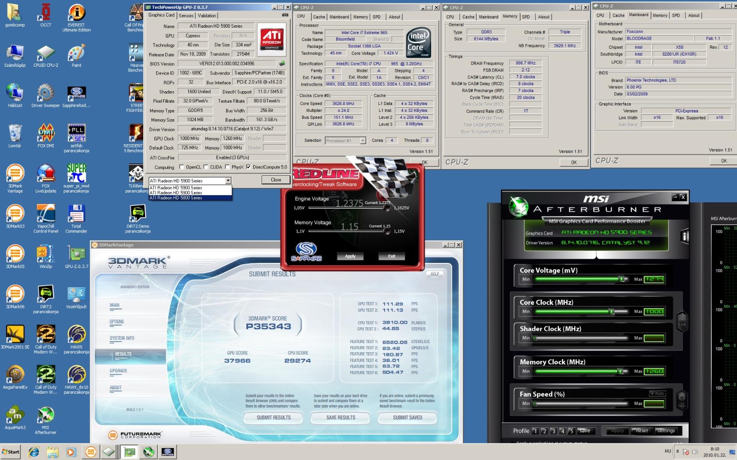Open SPD tab in Memory CPU-Z window

click(526, 17)
